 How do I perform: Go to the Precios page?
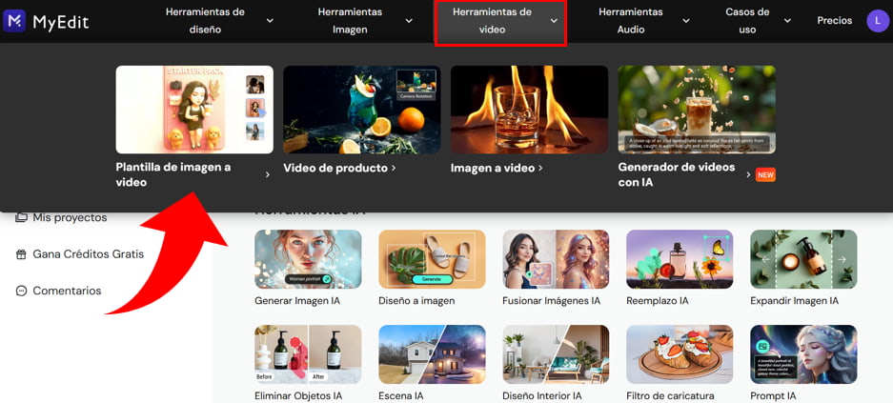click(x=834, y=21)
